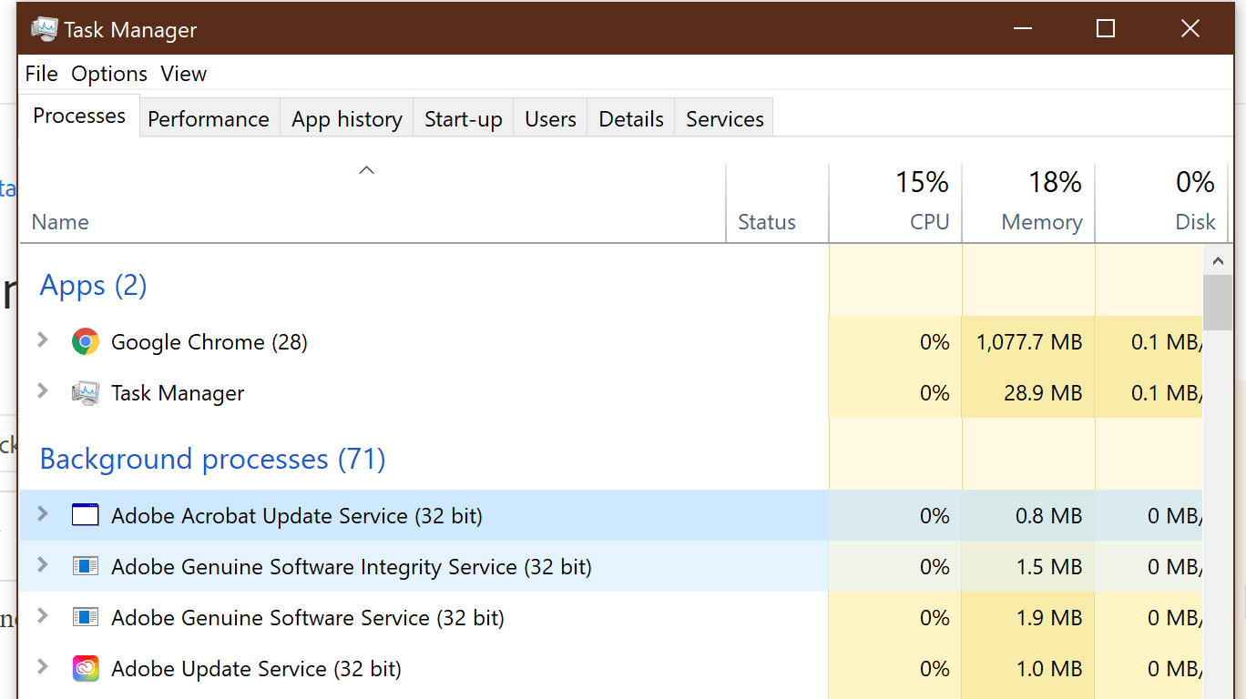The width and height of the screenshot is (1246, 699).
Task: Click the Adobe Acrobat Update Service icon
Action: point(85,515)
